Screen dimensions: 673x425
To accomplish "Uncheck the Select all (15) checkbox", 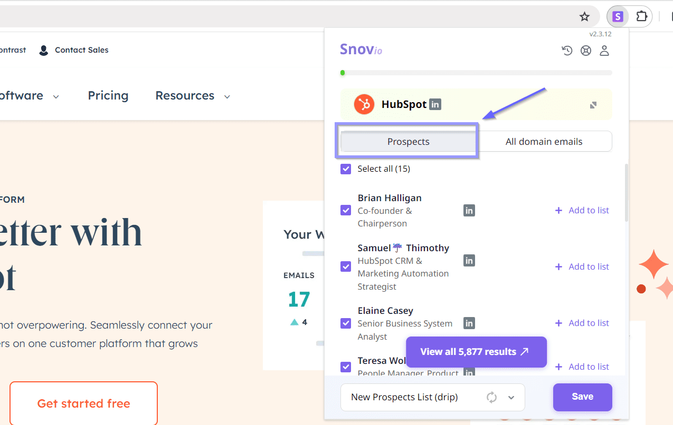I will click(346, 169).
